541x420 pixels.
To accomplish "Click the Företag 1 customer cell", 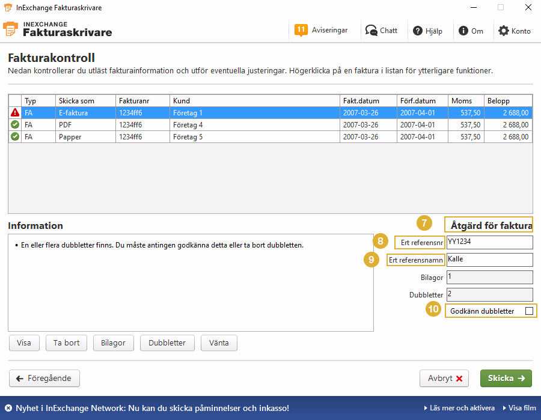I will pos(255,113).
